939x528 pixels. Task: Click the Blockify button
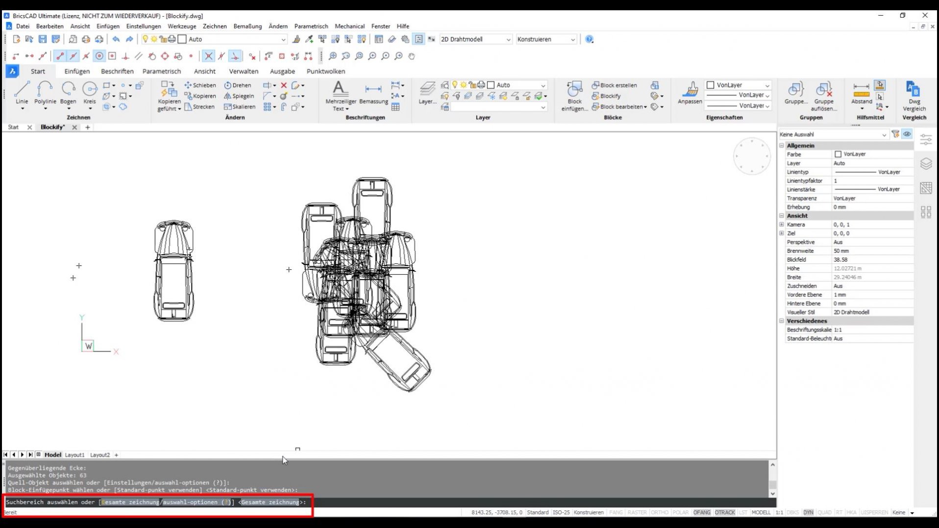coord(606,96)
